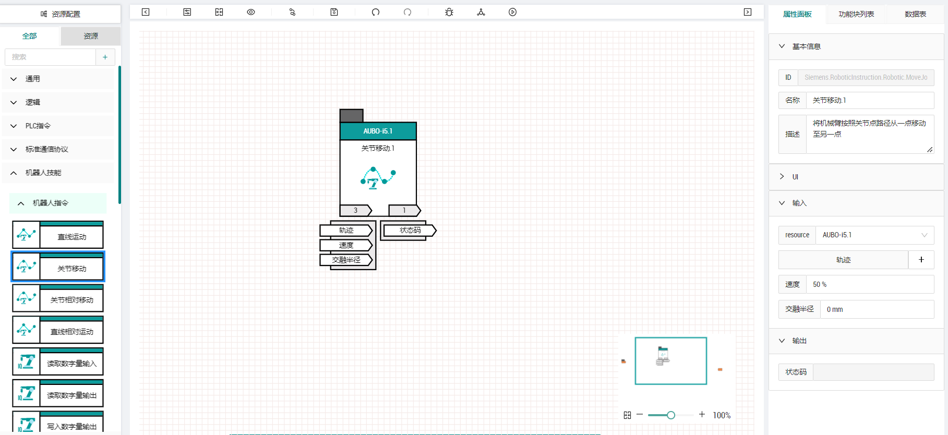
Task: Zoom out with the minus button
Action: pos(640,415)
